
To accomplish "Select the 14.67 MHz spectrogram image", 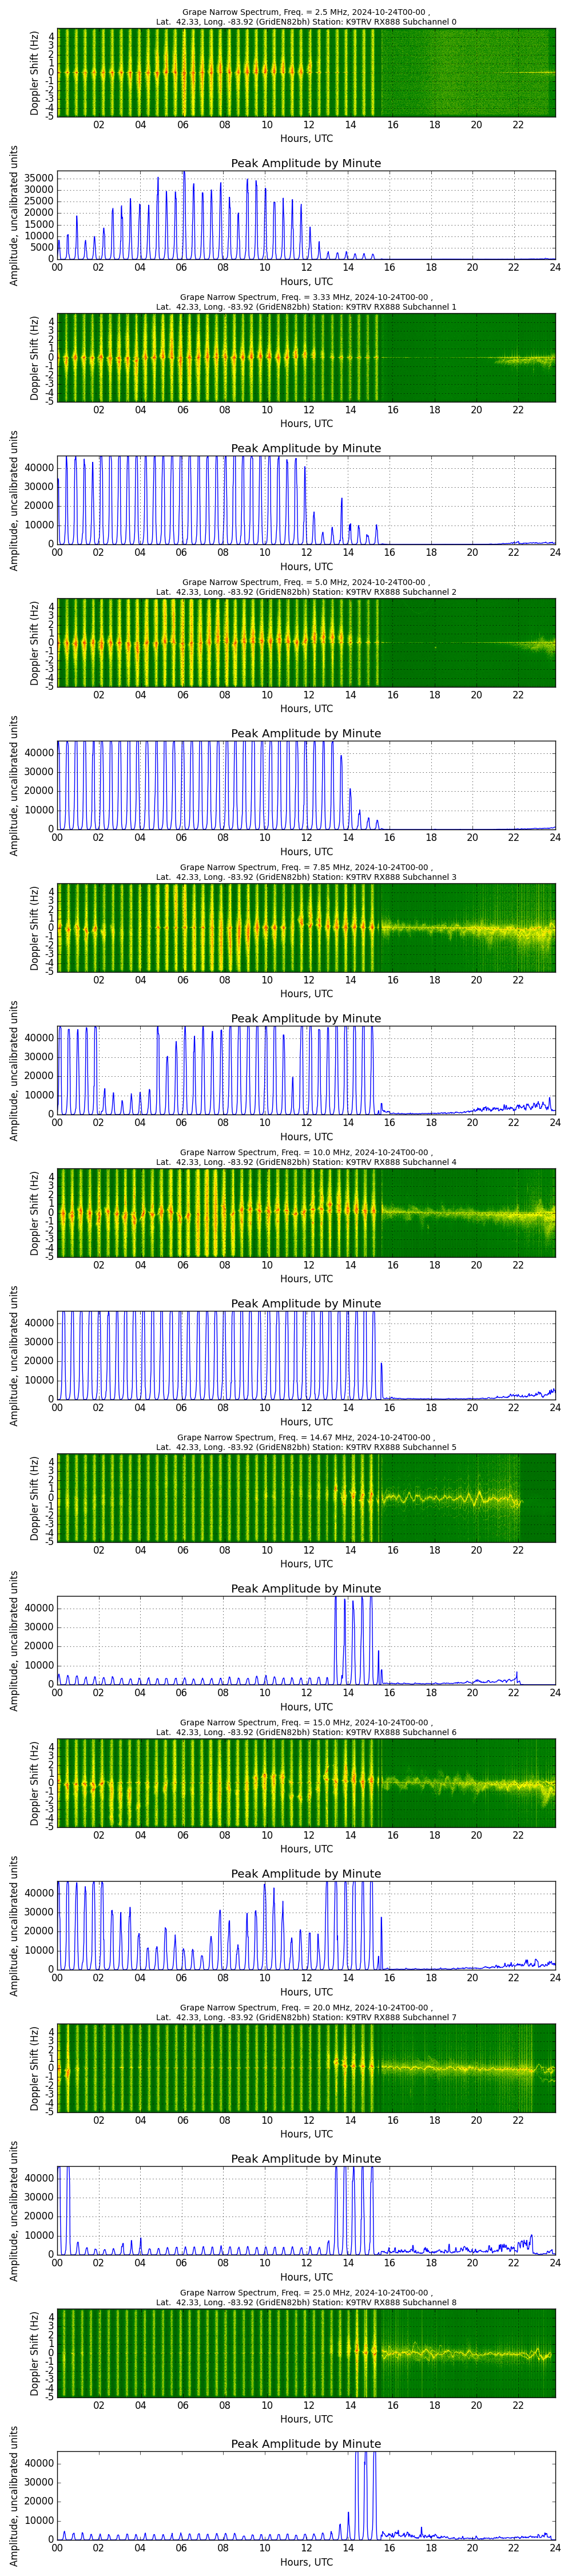I will pos(306,1497).
